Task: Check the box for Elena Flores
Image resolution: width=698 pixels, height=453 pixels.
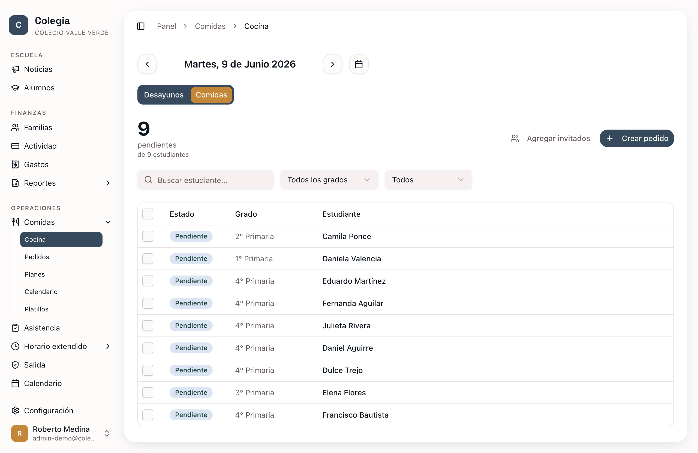Action: point(148,392)
